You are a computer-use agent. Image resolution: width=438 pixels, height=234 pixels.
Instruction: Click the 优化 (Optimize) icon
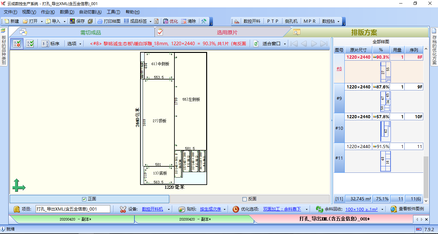(166, 21)
